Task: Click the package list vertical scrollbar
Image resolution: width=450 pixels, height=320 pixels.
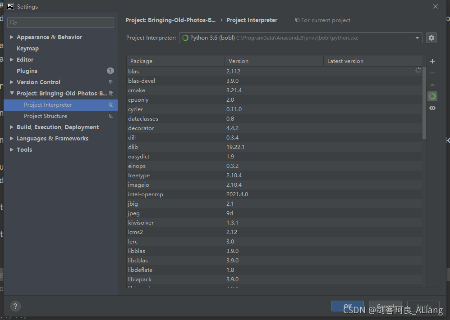Action: pyautogui.click(x=424, y=103)
